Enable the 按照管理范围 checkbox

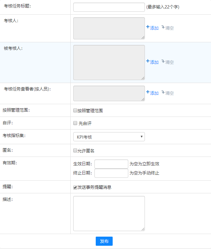(x=75, y=110)
